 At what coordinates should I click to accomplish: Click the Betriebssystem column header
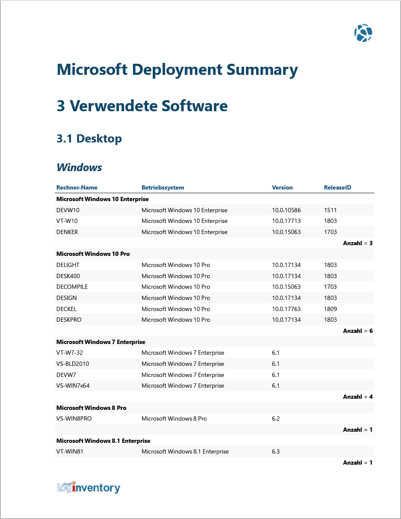(x=163, y=187)
